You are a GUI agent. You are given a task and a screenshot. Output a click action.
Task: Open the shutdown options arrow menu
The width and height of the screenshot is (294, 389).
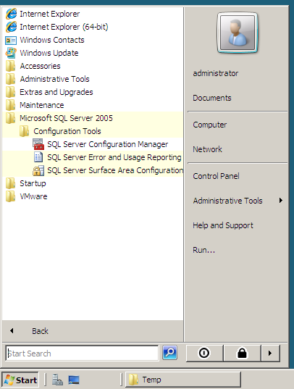point(270,353)
